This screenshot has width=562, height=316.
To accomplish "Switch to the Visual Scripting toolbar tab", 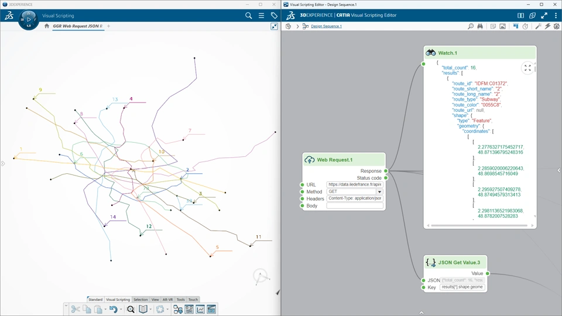I will pyautogui.click(x=118, y=300).
